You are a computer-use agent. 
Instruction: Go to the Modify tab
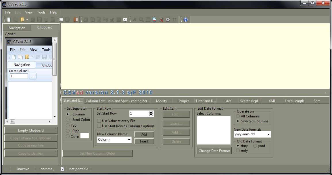coord(162,101)
